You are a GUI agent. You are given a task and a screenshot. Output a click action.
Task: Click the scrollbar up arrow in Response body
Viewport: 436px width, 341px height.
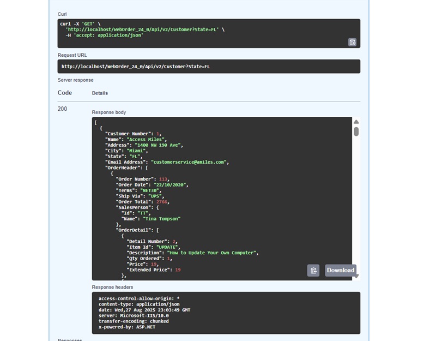(x=356, y=122)
